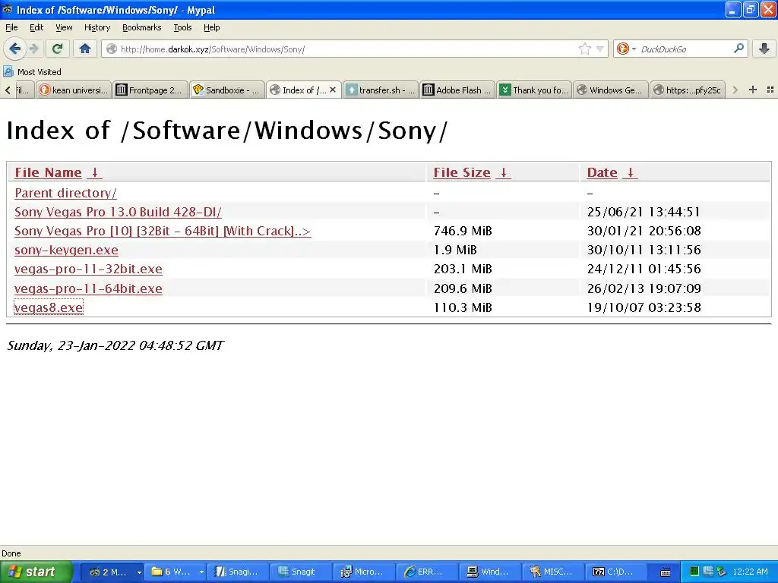
Task: Switch to the Windows Ge... tab
Action: coord(610,90)
